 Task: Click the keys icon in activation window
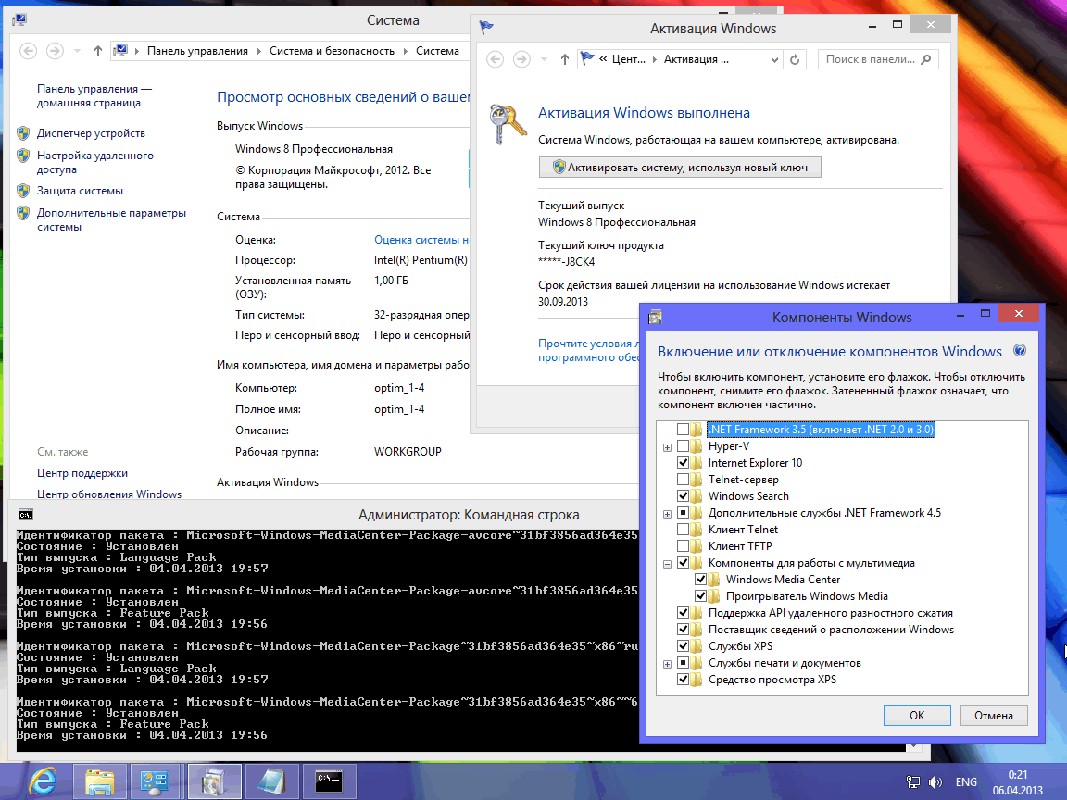pyautogui.click(x=508, y=124)
